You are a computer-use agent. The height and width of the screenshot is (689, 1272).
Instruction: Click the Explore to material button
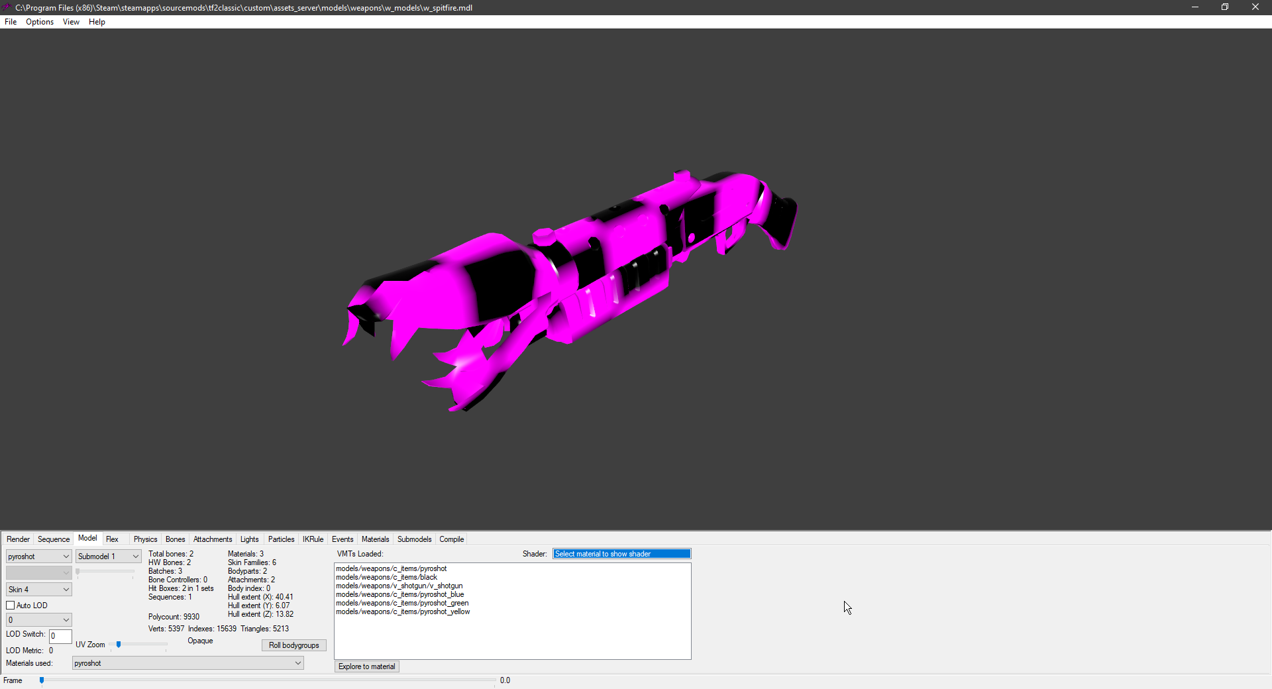tap(366, 666)
